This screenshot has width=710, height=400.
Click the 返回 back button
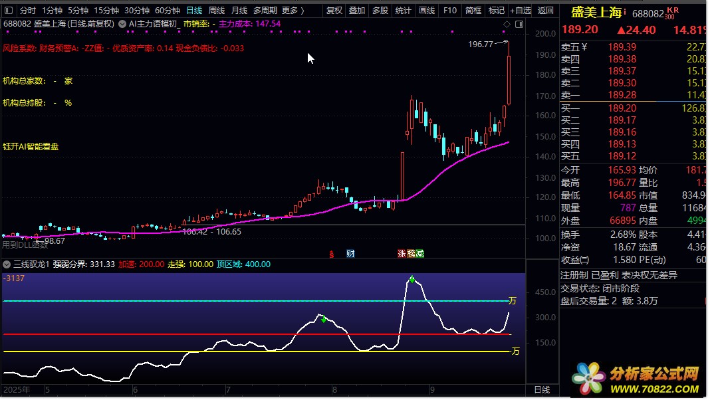point(545,11)
